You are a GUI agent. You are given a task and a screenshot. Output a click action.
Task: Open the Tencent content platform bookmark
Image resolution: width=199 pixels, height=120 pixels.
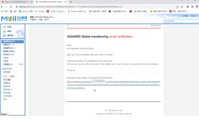(158, 11)
